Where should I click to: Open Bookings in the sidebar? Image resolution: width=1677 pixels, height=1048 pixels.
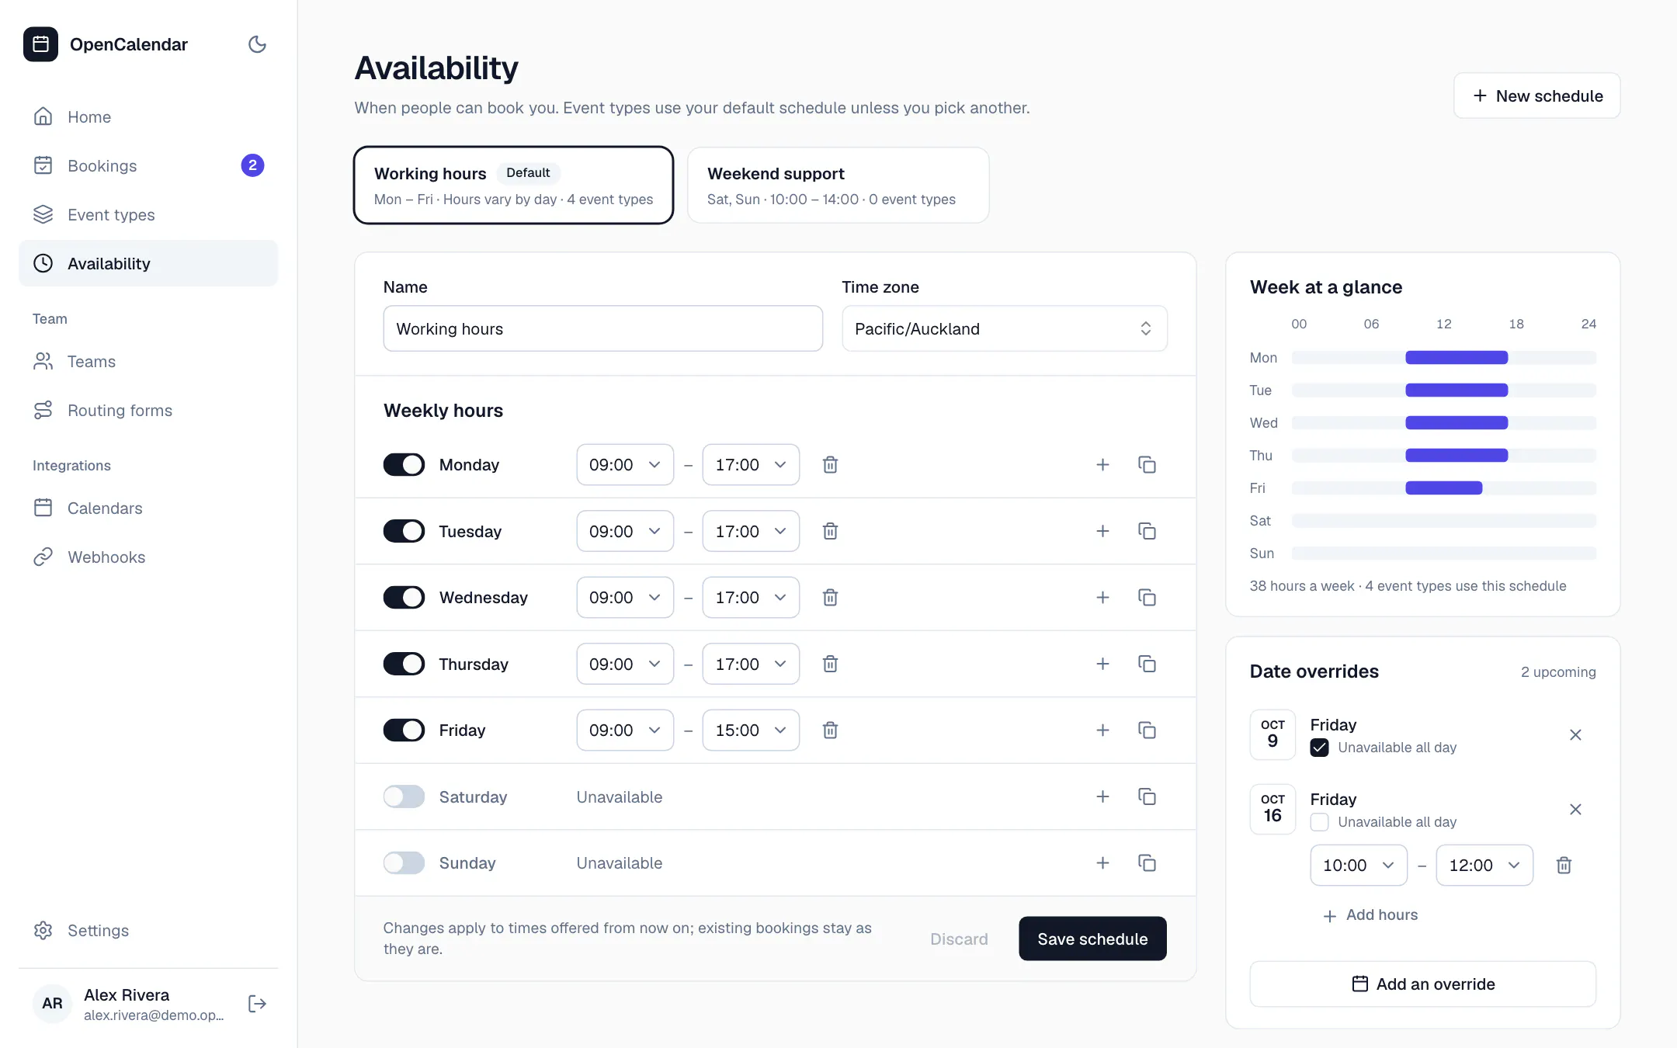pos(148,165)
